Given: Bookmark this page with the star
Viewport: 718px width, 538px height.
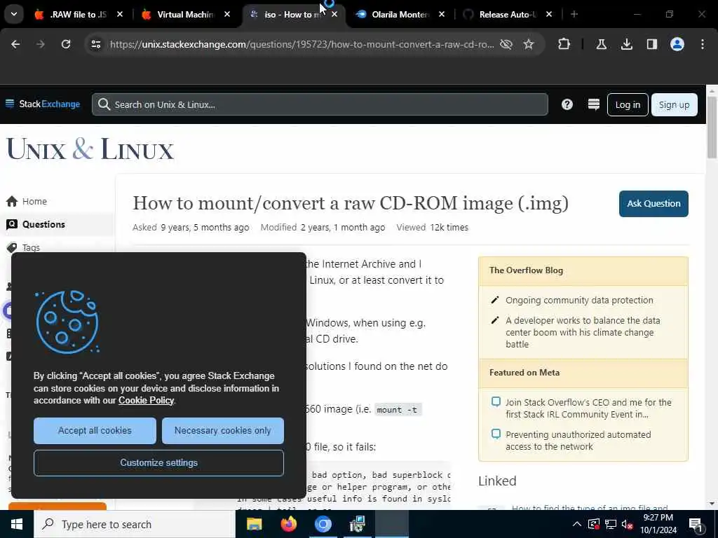Looking at the screenshot, I should tap(529, 44).
